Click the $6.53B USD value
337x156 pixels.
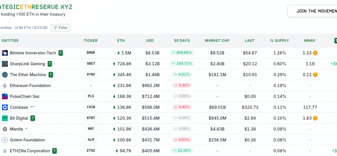(x=152, y=53)
